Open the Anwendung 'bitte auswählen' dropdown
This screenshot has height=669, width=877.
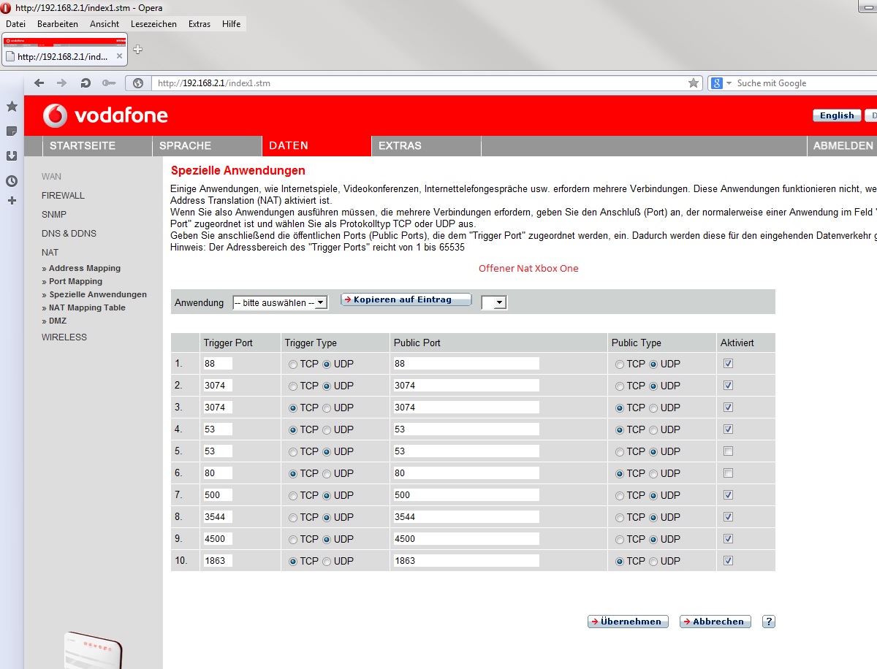pyautogui.click(x=280, y=302)
